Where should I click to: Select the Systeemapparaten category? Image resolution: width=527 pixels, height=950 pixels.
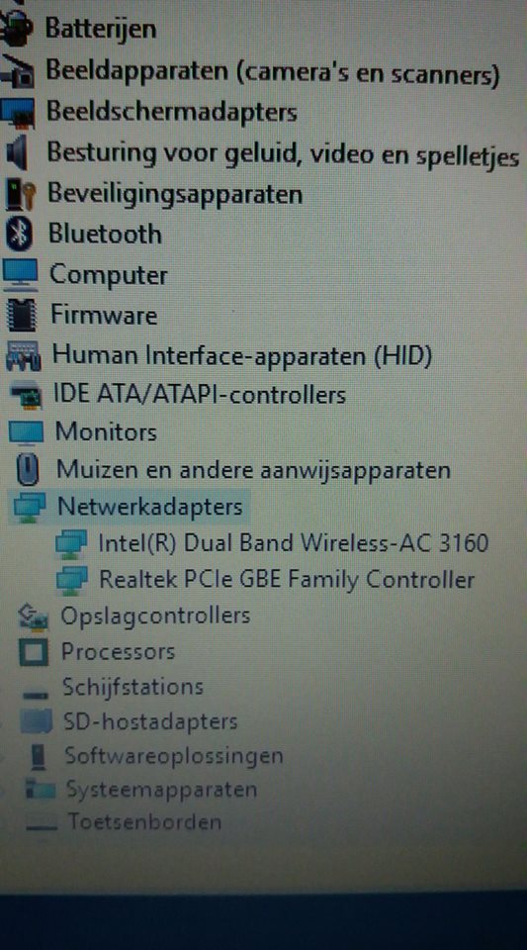(161, 790)
